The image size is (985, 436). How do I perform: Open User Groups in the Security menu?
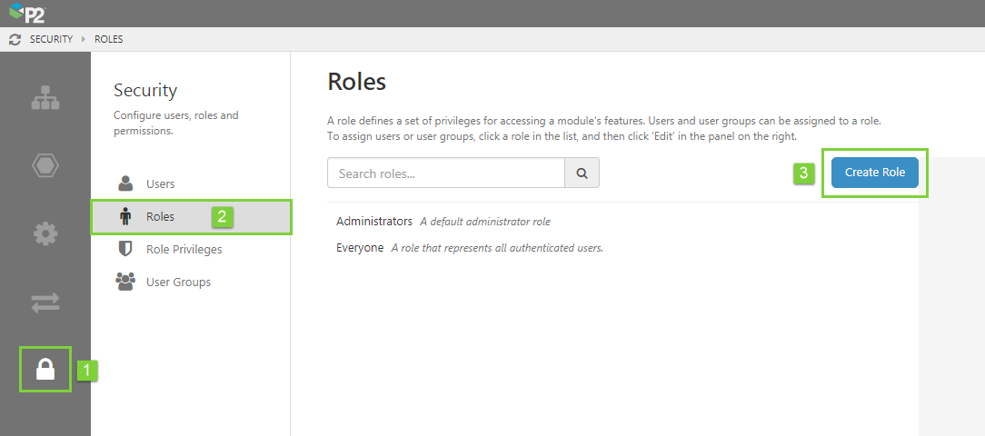[178, 282]
